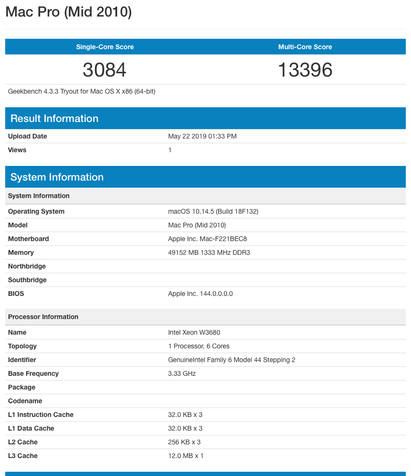Click the L3 Cache label
411x476 pixels.
[23, 456]
